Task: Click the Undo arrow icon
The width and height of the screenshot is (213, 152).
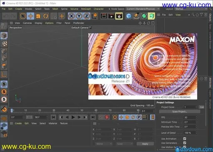Action: click(6, 16)
